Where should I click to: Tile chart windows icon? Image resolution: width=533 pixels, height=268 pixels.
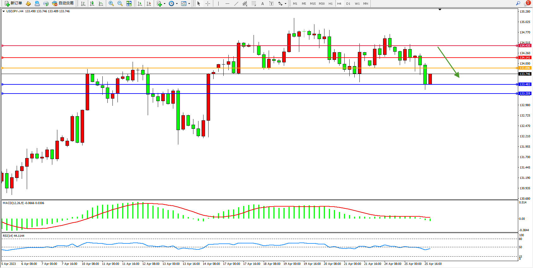tap(129, 3)
